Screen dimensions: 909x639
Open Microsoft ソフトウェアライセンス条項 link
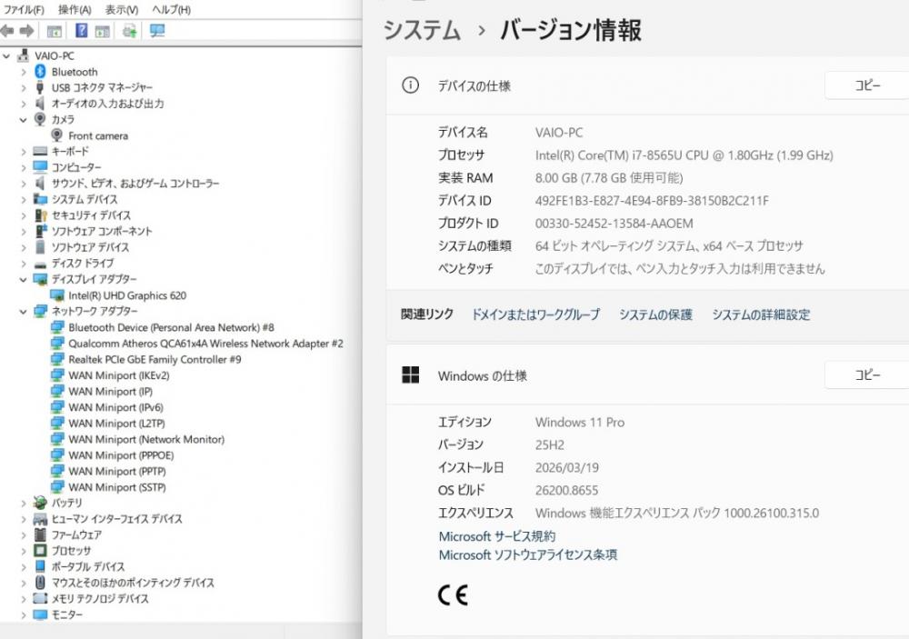[x=528, y=555]
